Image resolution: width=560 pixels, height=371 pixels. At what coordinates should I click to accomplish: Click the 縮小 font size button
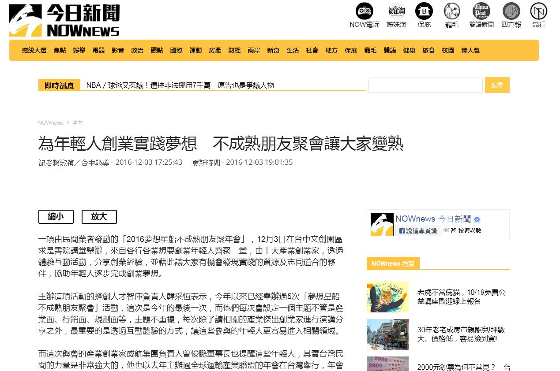[x=56, y=217]
